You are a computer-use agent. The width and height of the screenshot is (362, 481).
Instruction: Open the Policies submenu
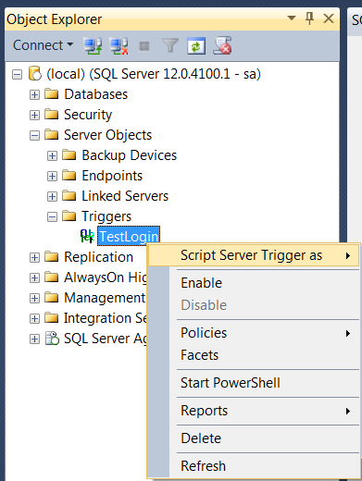[x=254, y=333]
